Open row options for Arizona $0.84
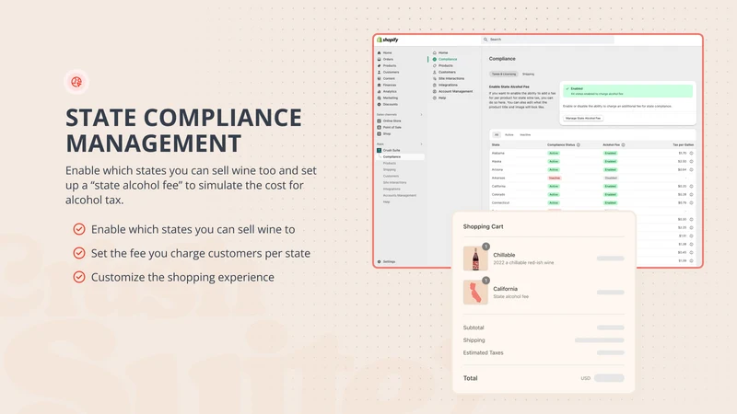737x414 pixels. (692, 169)
